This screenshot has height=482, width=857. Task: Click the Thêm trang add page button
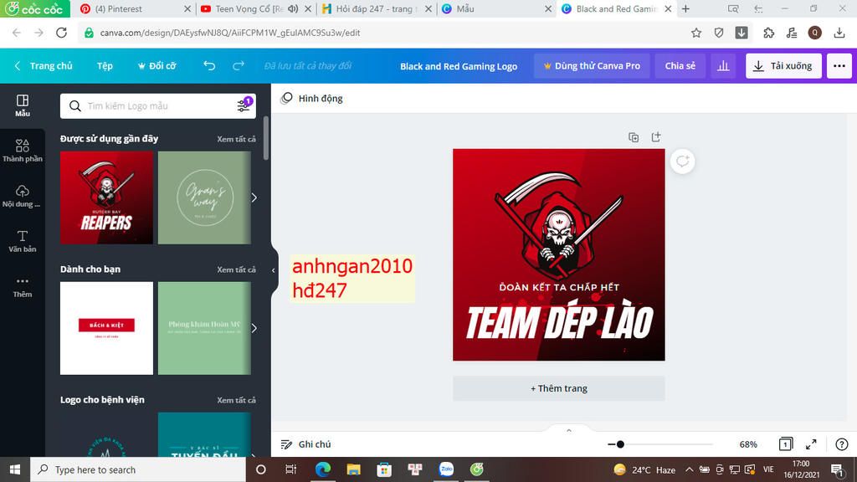pyautogui.click(x=558, y=388)
